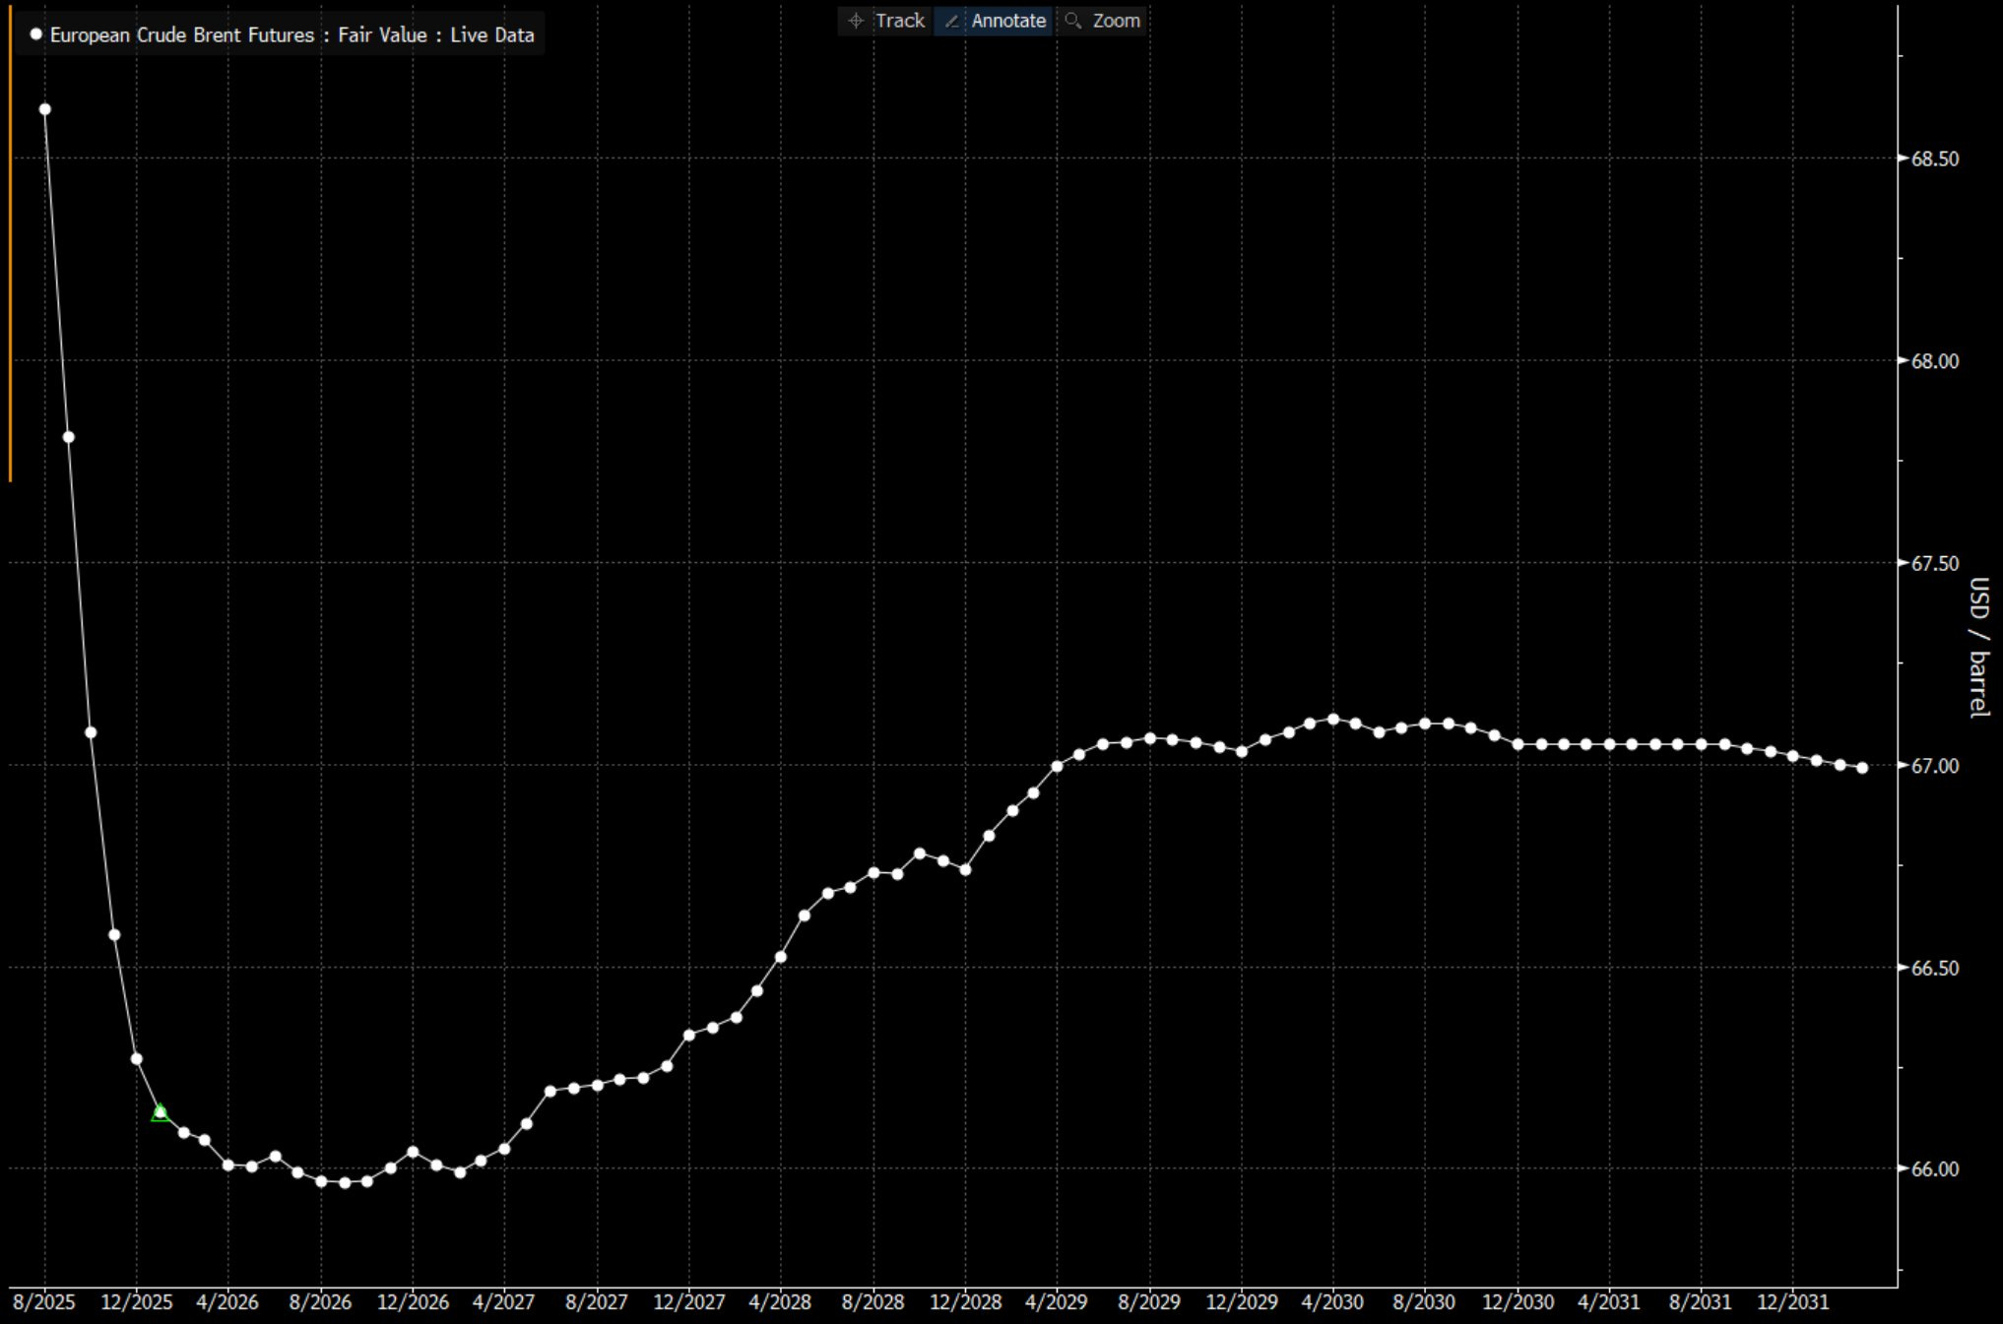This screenshot has height=1324, width=2003.
Task: Click the Zoom magnifier icon
Action: pyautogui.click(x=1073, y=21)
